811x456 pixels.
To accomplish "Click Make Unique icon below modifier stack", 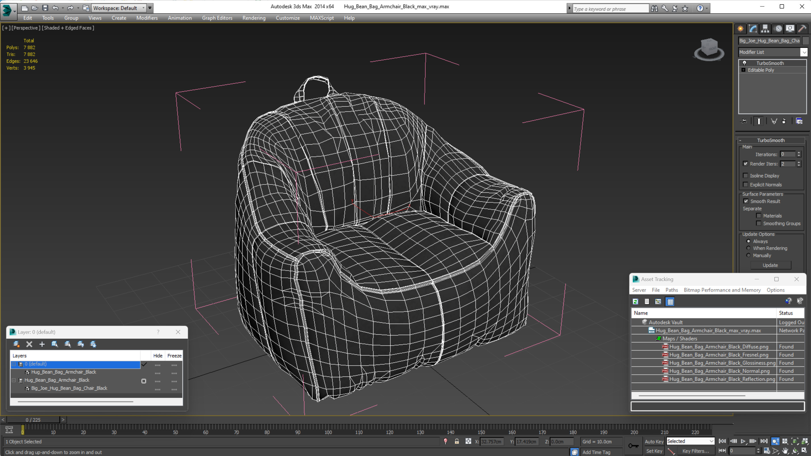I will pyautogui.click(x=774, y=121).
